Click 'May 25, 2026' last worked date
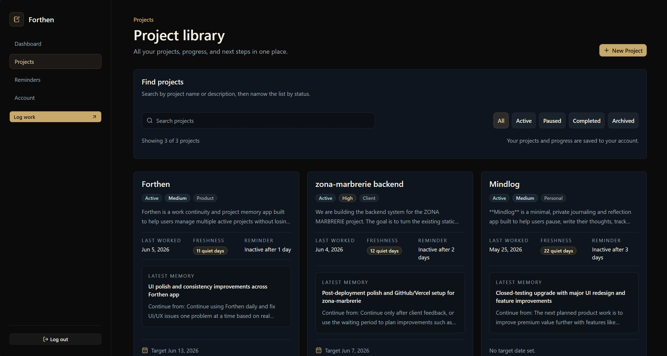 [505, 249]
